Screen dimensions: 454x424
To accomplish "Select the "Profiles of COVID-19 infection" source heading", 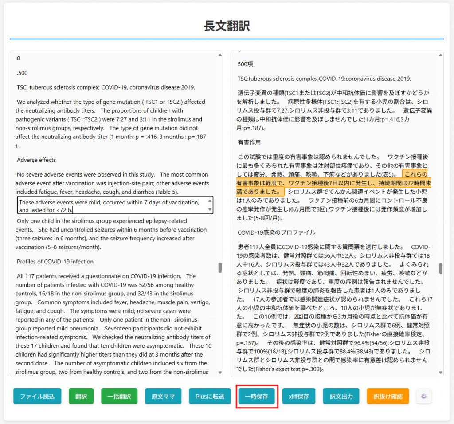I will coord(55,261).
